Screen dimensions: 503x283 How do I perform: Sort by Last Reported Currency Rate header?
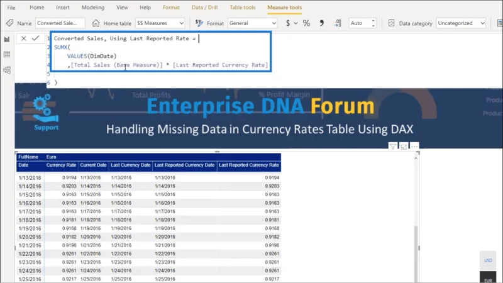[x=249, y=165]
